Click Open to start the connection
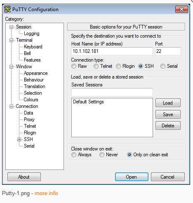The height and width of the screenshot is (203, 193). (132, 177)
